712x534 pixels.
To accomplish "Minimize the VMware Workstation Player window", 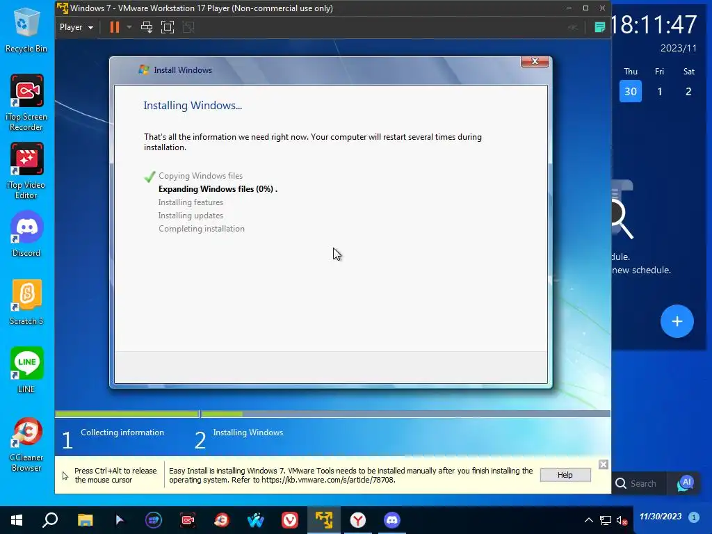I will (x=569, y=8).
